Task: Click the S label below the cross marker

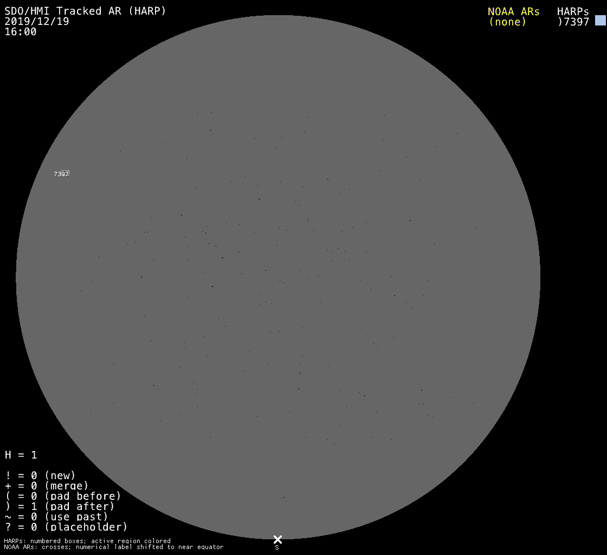Action: tap(277, 548)
